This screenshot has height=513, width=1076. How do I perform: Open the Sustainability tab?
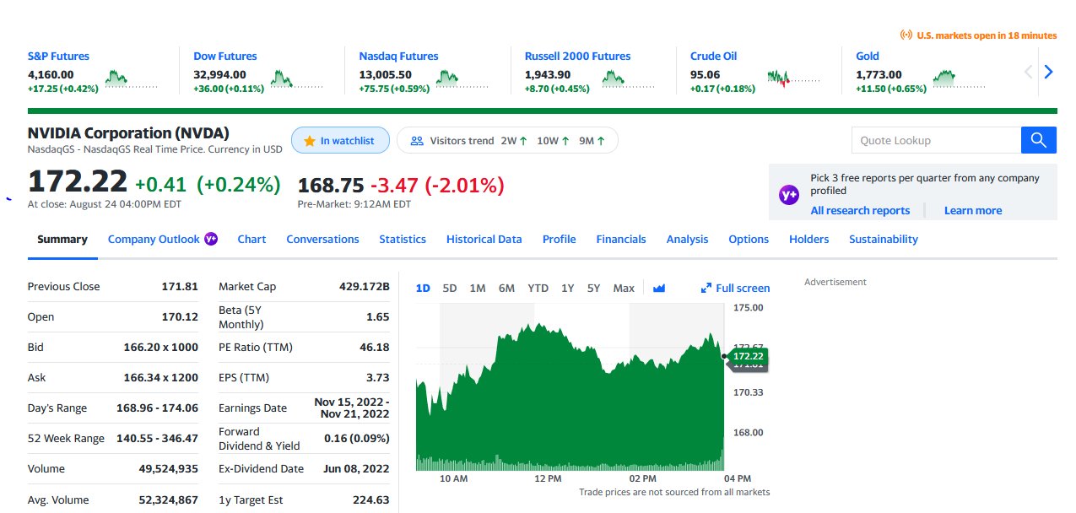point(884,240)
